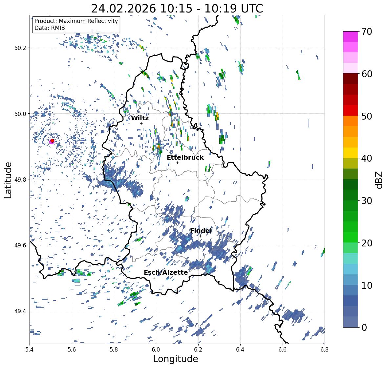Viewport: 387px width, 367px height.
Task: Click the Findel station label
Action: pyautogui.click(x=201, y=231)
